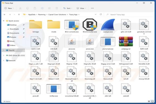The image size is (156, 104).
Task: Navigate to Roaming in breadcrumb path
Action: (42, 14)
